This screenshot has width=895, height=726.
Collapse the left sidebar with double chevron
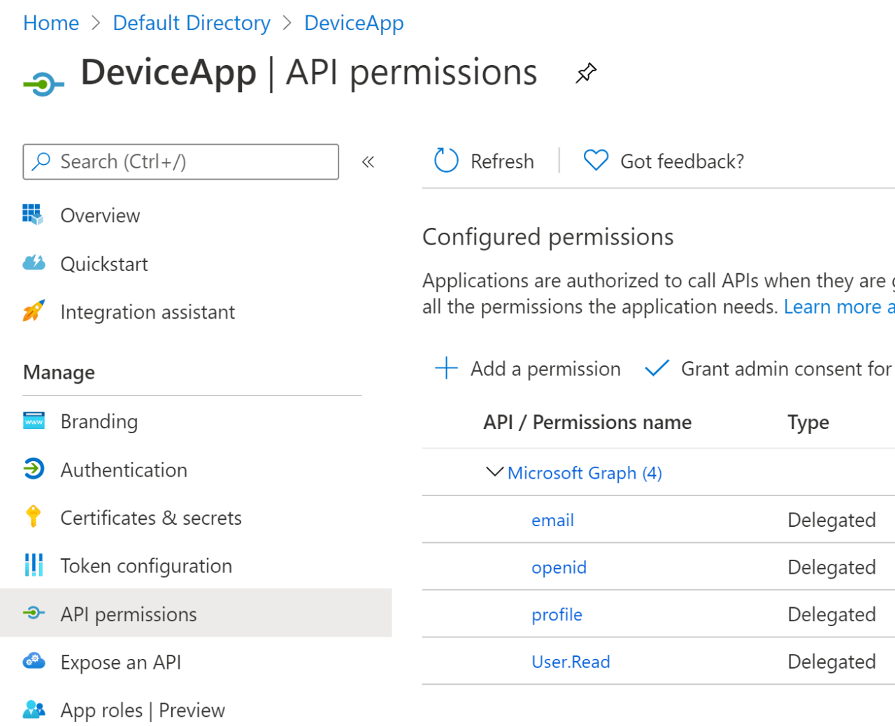click(368, 161)
